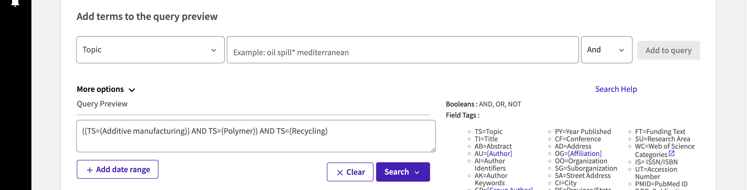Click the search term input field

pos(403,50)
